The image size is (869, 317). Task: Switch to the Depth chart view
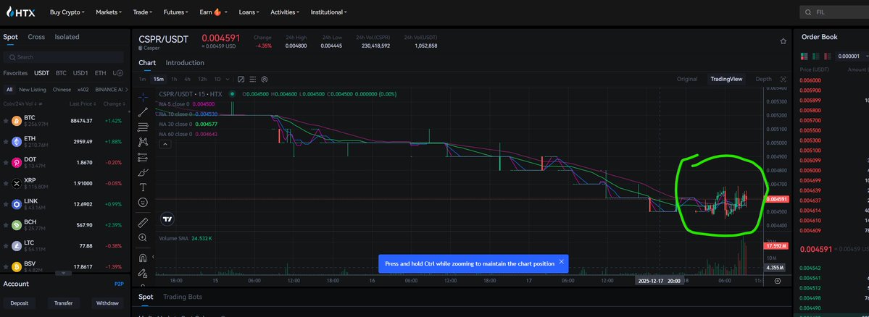coord(763,79)
